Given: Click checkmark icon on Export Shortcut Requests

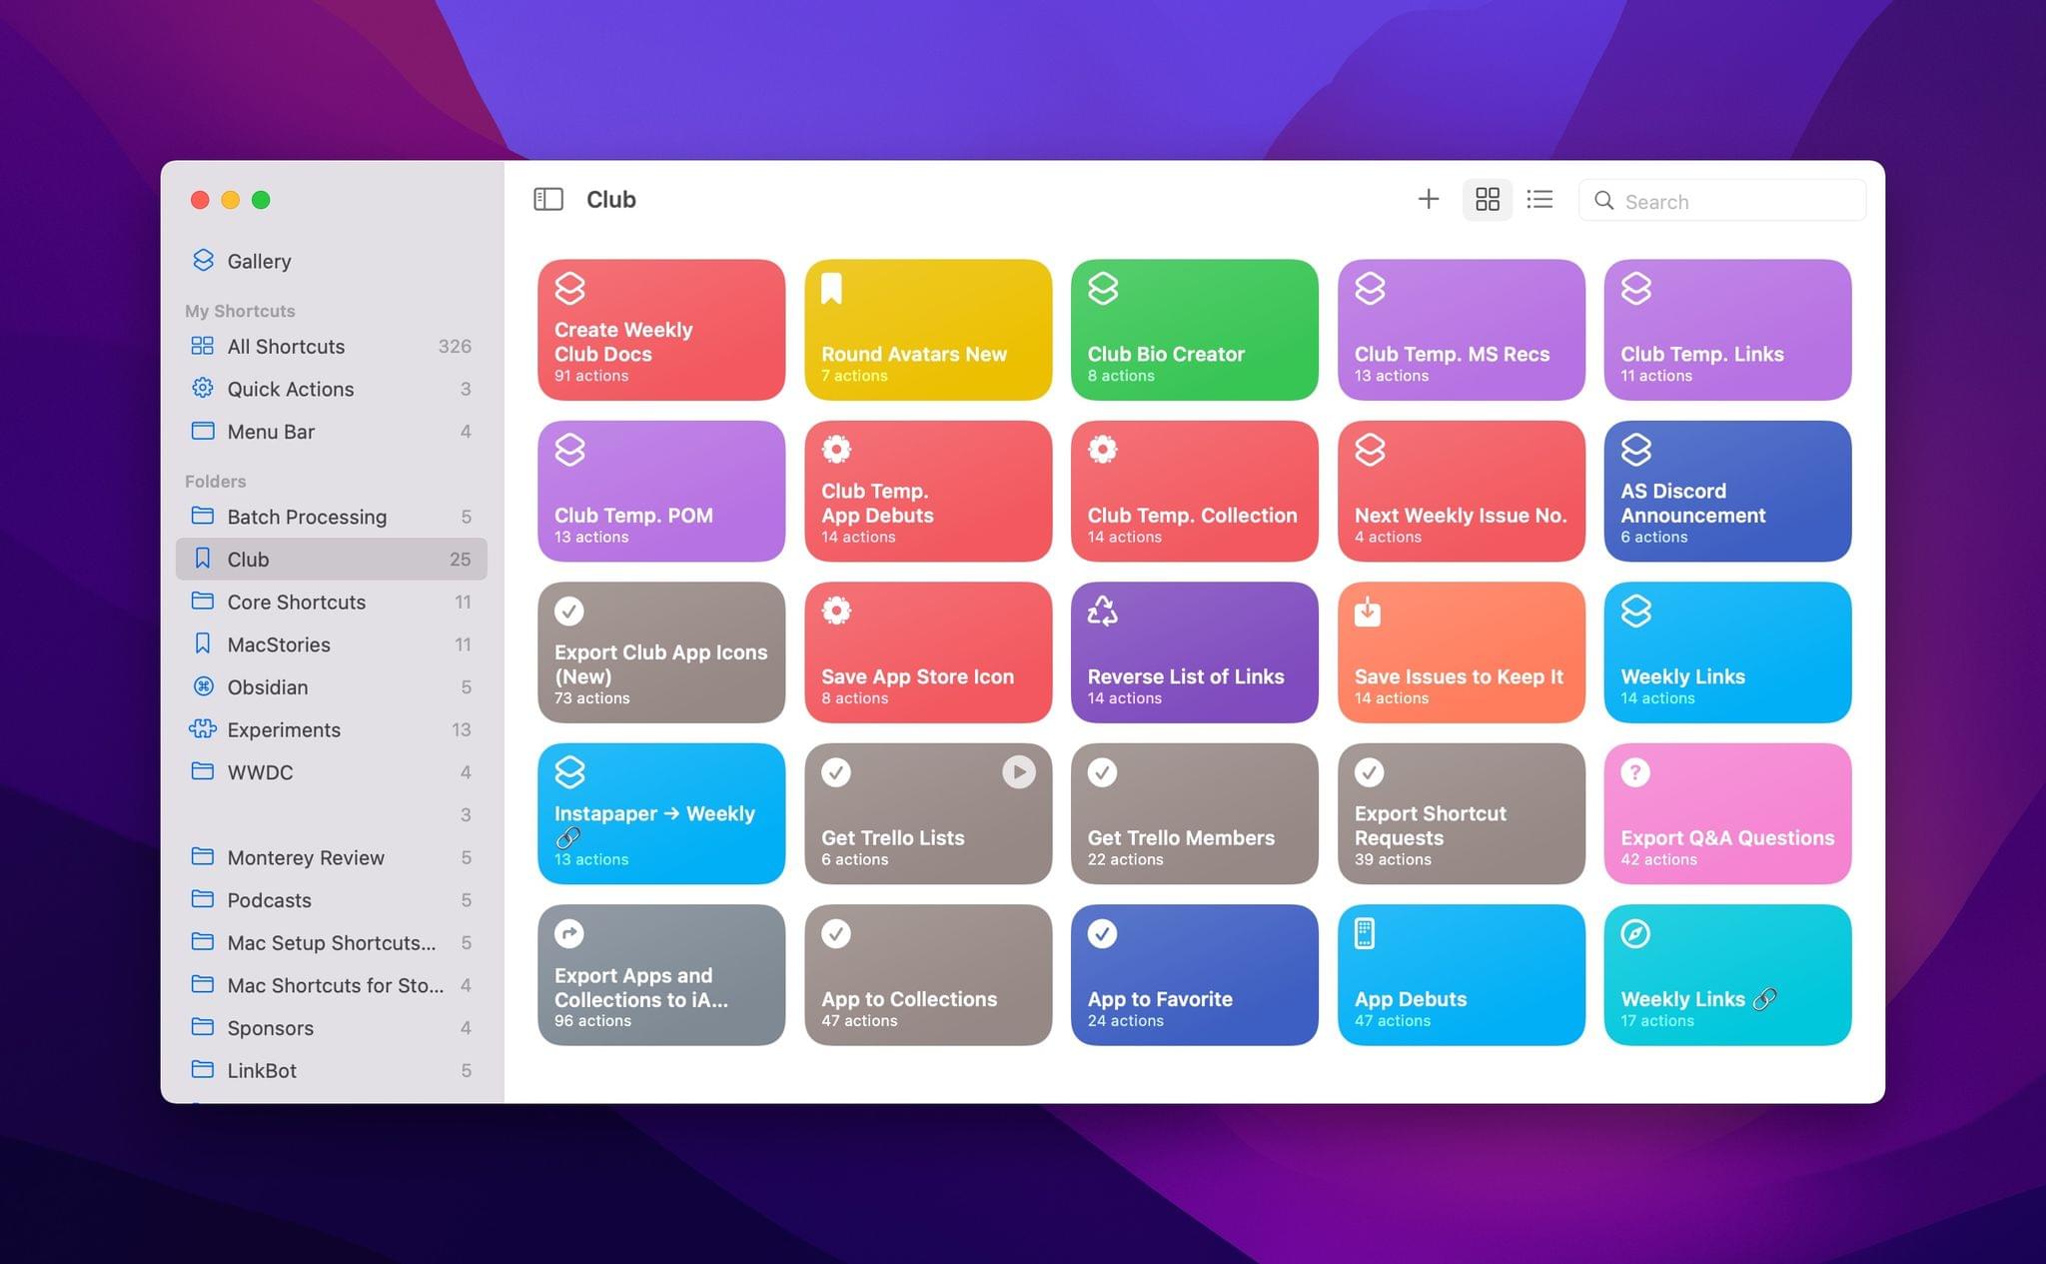Looking at the screenshot, I should [x=1370, y=771].
